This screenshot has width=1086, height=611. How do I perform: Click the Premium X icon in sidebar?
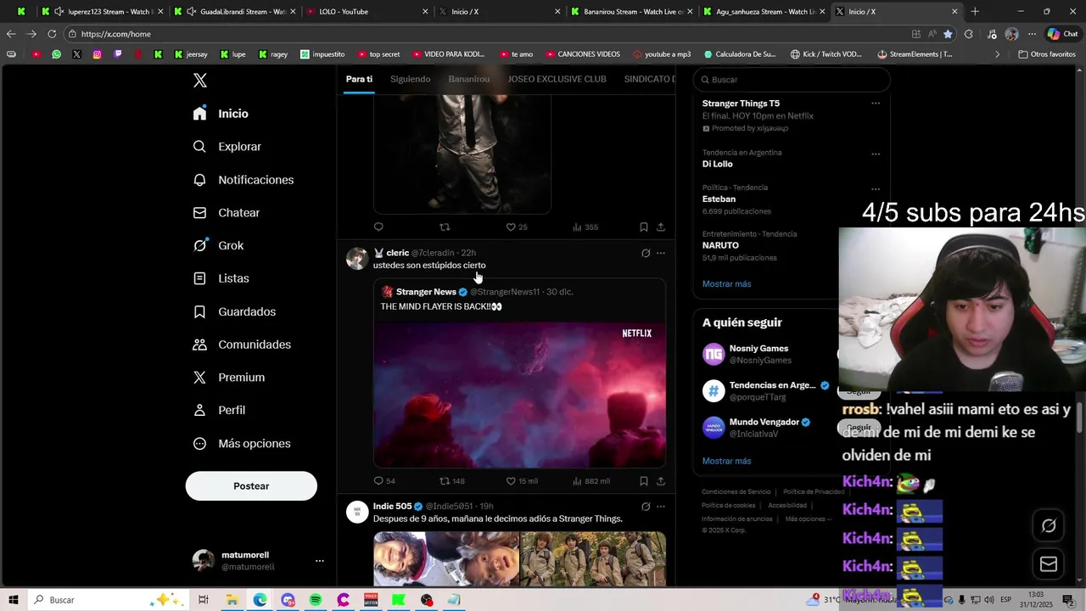pyautogui.click(x=199, y=378)
